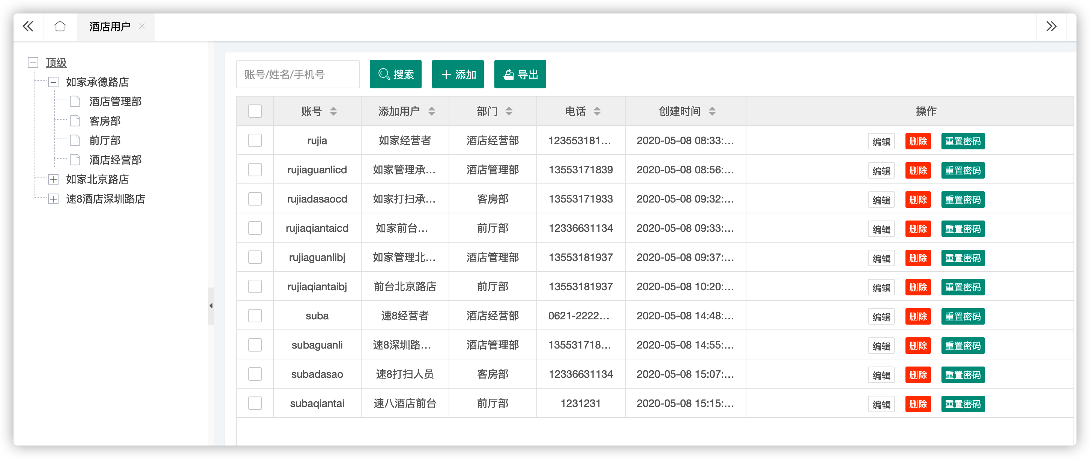Select 前厅部 tree item

(105, 140)
